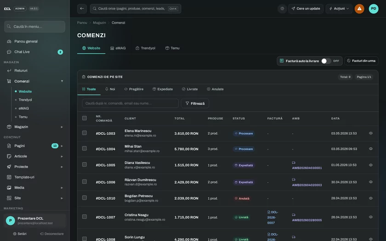Filter orders by the Anulate tab
Screen dimensions: 386x241
(x=215, y=89)
